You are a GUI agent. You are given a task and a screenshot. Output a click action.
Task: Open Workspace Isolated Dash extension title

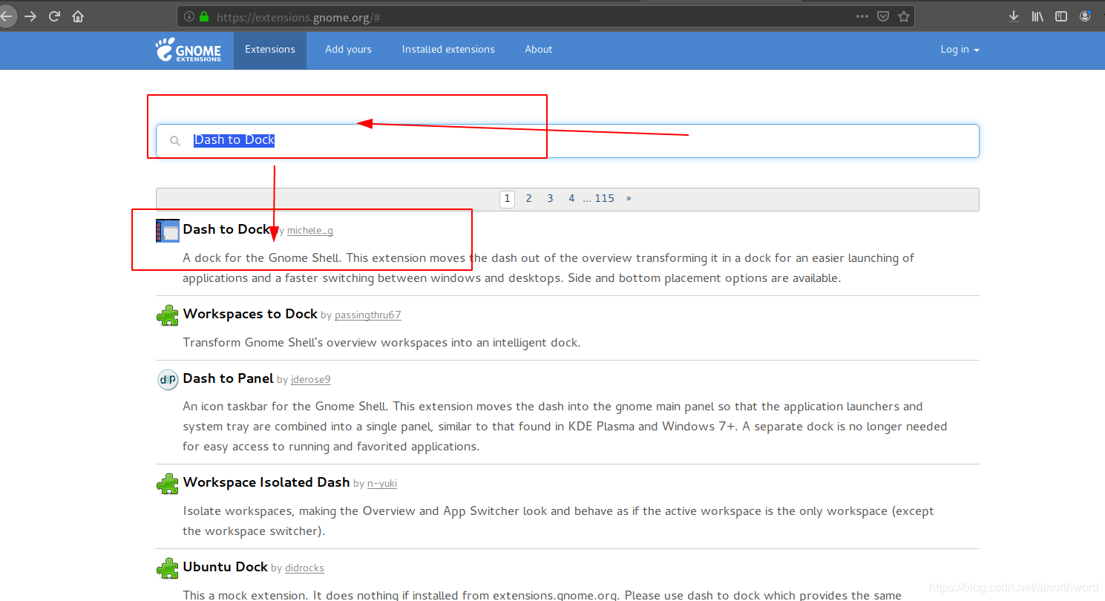tap(266, 482)
